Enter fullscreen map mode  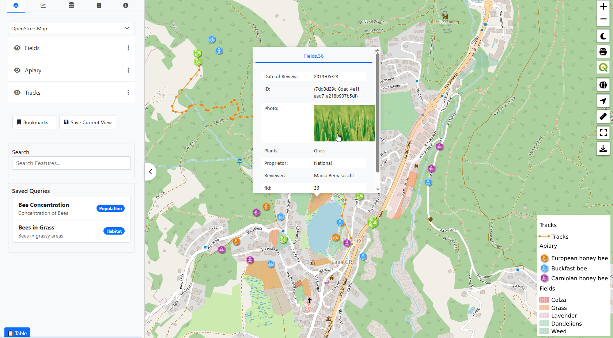(x=603, y=132)
